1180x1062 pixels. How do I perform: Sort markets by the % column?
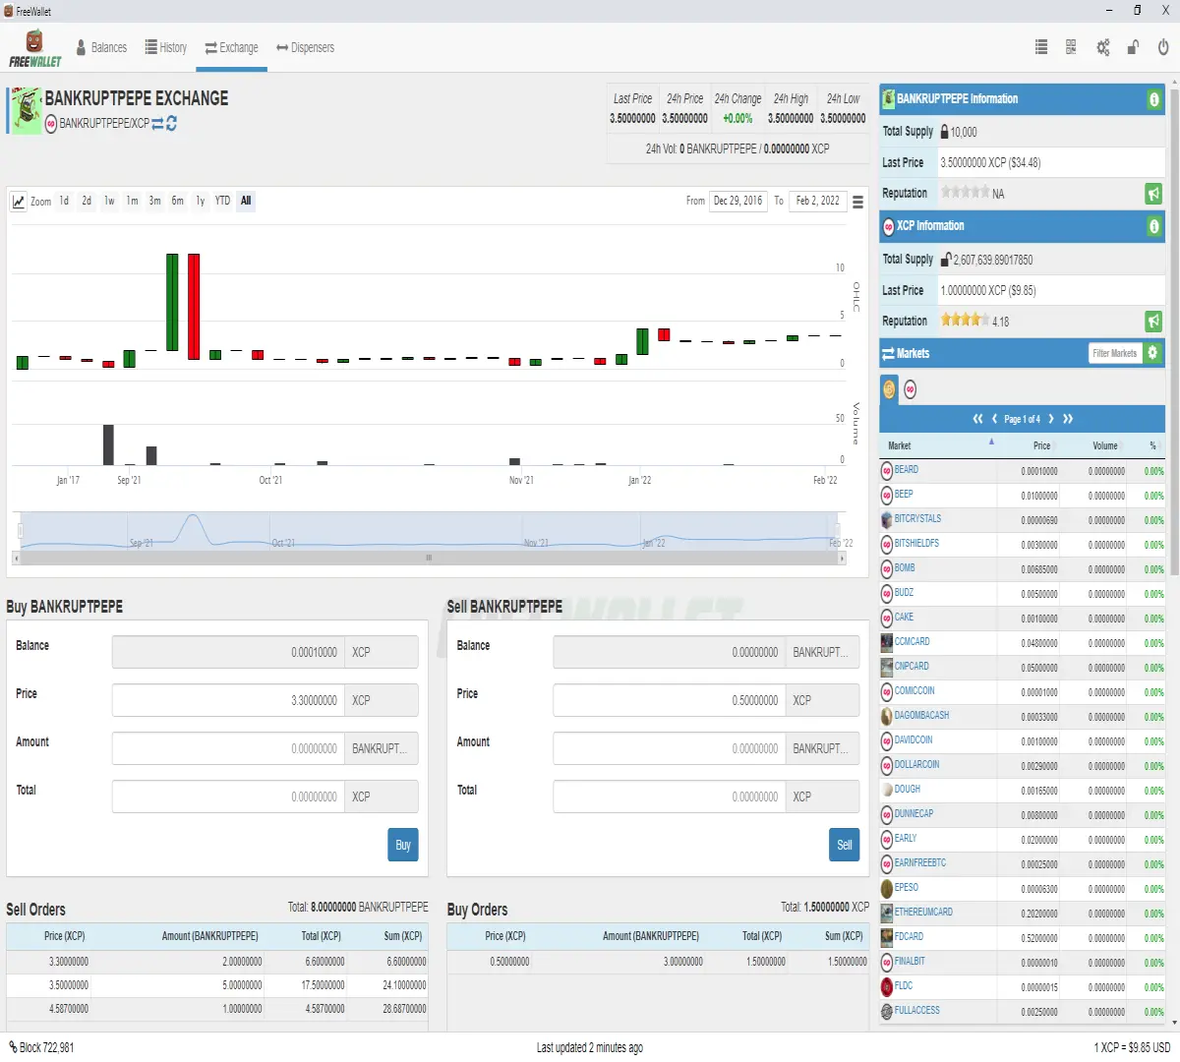pyautogui.click(x=1147, y=445)
